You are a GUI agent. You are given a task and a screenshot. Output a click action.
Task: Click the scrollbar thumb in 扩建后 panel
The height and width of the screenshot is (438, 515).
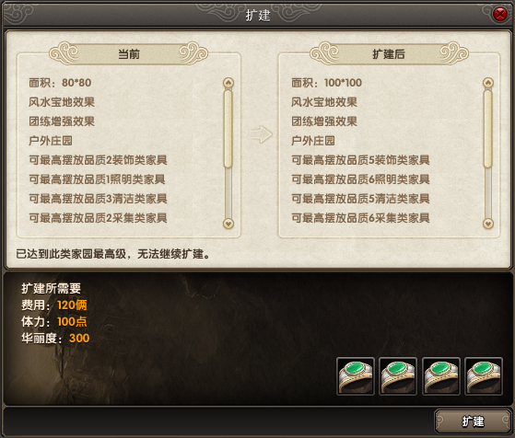pyautogui.click(x=488, y=129)
